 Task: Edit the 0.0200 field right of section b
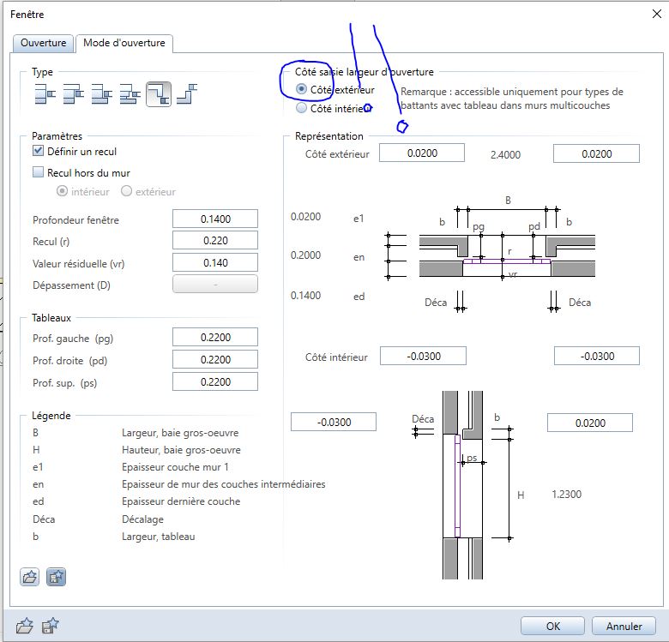tap(590, 423)
